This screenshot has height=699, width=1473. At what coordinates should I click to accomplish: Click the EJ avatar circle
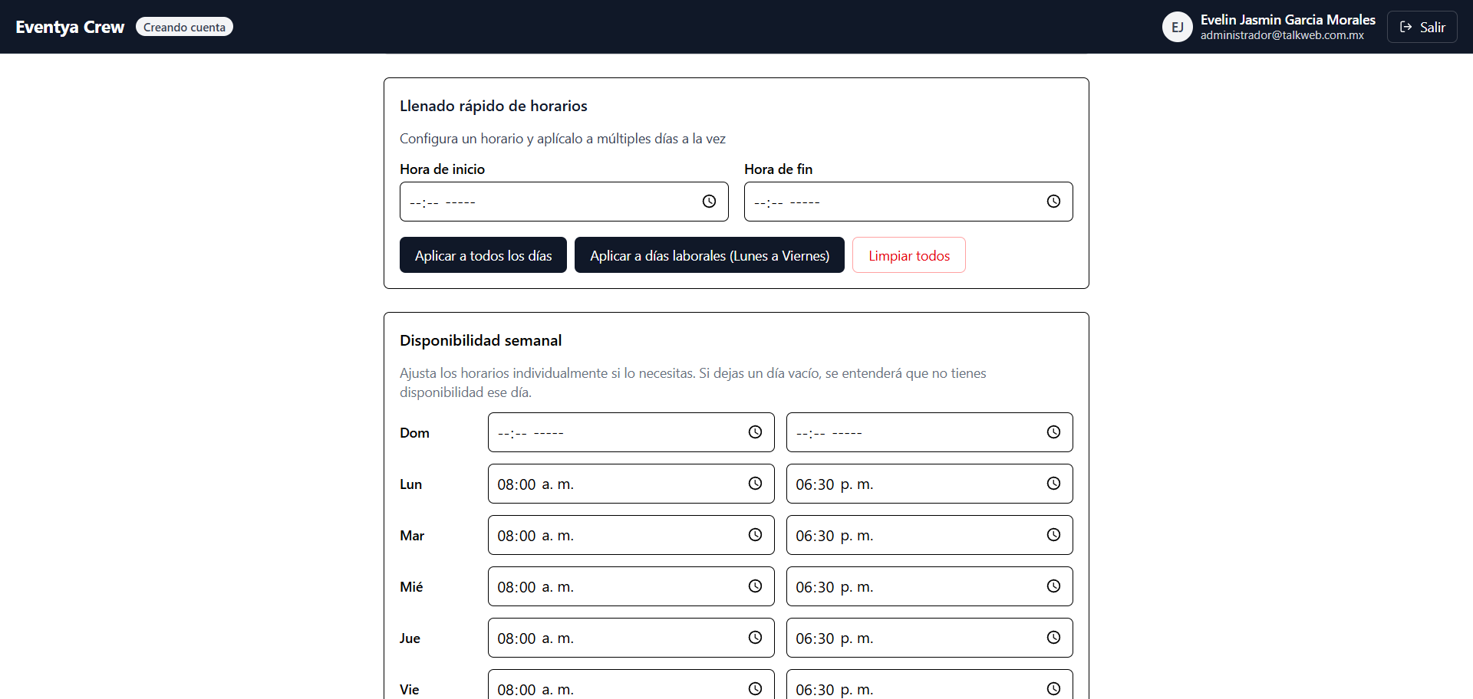(1178, 26)
